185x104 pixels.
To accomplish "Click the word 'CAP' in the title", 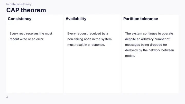I will (x=13, y=10).
